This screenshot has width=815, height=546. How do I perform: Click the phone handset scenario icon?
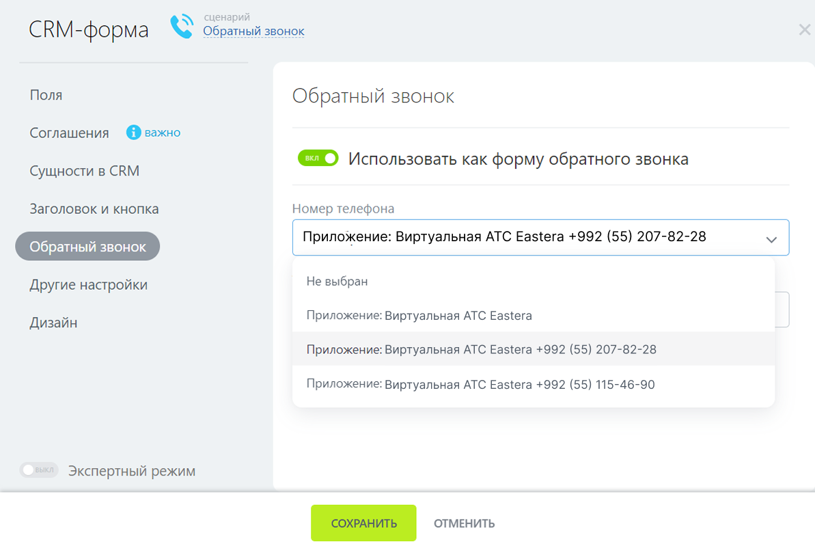(182, 27)
